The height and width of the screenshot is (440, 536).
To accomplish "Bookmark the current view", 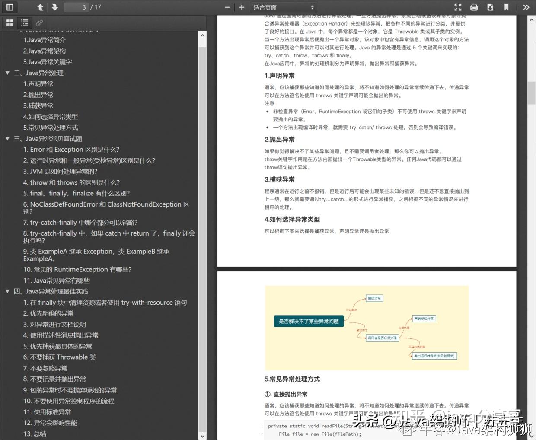I will coord(506,7).
